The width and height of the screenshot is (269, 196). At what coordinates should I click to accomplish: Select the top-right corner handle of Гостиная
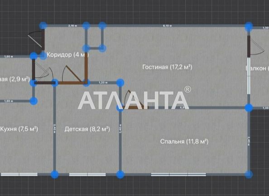coord(249,27)
